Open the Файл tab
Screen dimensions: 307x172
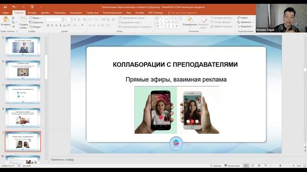pyautogui.click(x=6, y=13)
